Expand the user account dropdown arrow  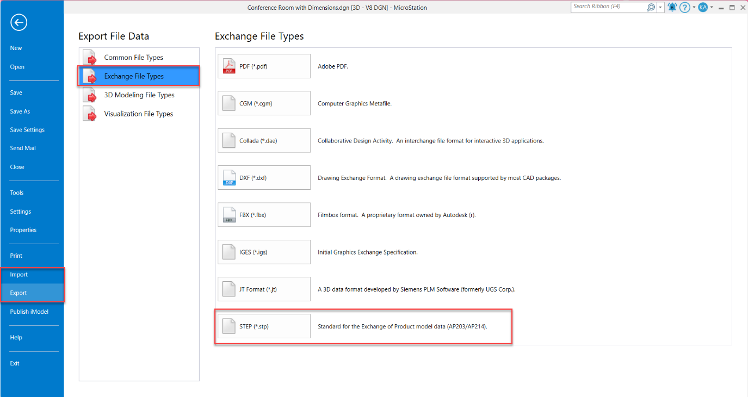712,7
